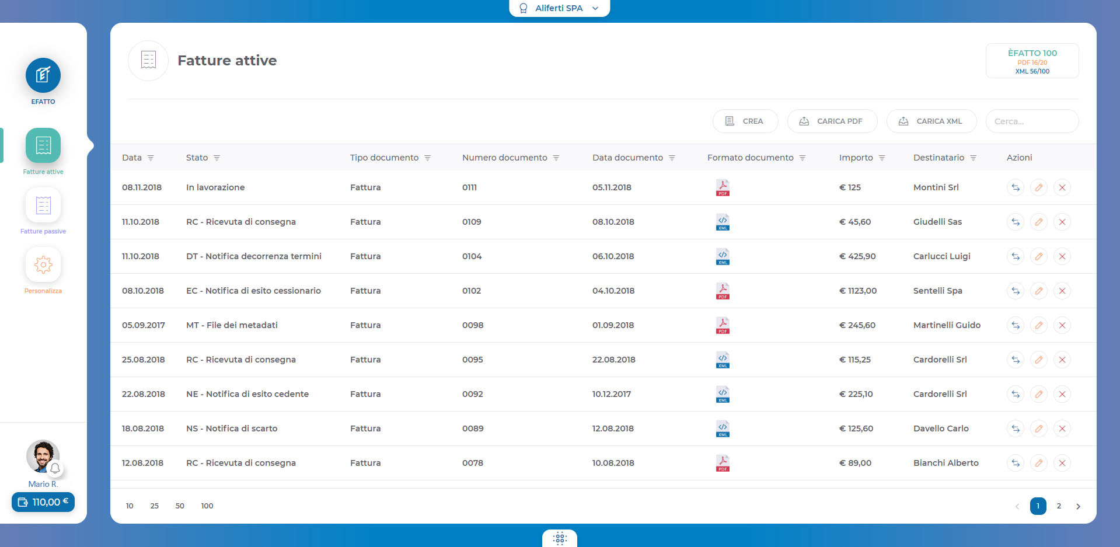This screenshot has width=1120, height=547.
Task: Click recipient 'Carlucci Luigi'
Action: [942, 256]
